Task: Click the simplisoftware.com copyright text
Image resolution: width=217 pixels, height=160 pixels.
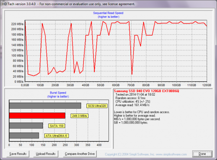Action: point(146,154)
